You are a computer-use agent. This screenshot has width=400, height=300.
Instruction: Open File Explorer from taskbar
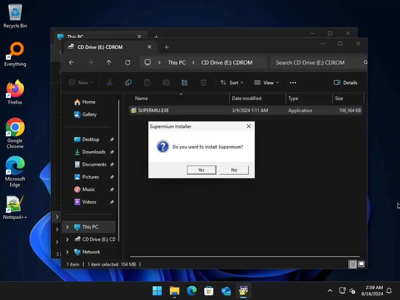click(x=175, y=291)
